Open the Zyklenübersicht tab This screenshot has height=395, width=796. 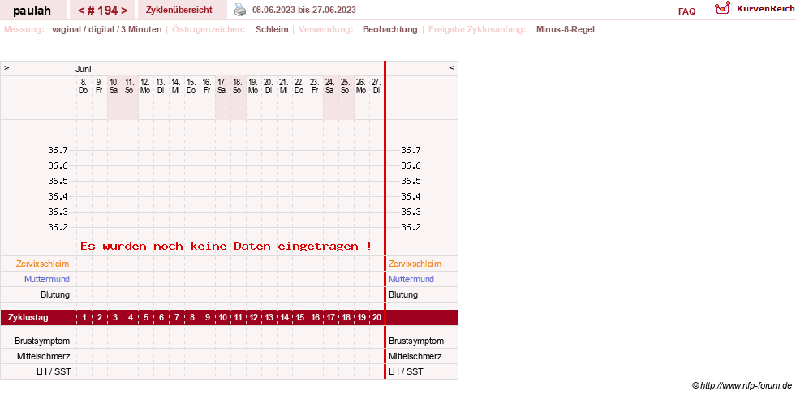tap(179, 10)
